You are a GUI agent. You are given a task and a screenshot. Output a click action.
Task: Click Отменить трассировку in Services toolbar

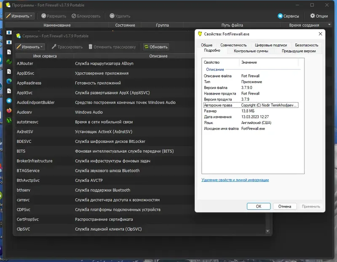click(x=112, y=47)
